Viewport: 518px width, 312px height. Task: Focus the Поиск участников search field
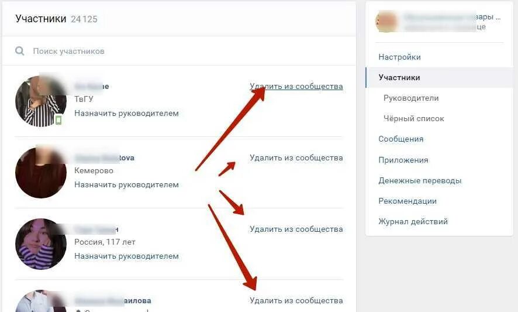point(179,51)
